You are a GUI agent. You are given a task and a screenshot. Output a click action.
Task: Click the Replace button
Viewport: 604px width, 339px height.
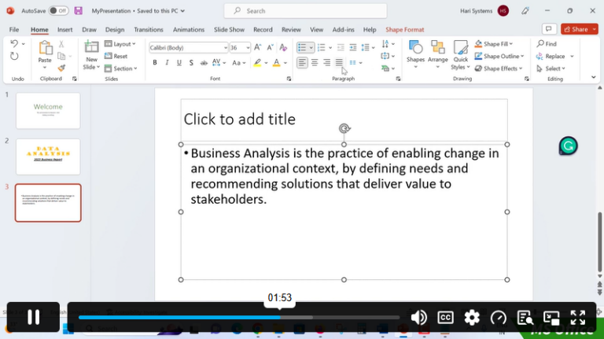551,57
